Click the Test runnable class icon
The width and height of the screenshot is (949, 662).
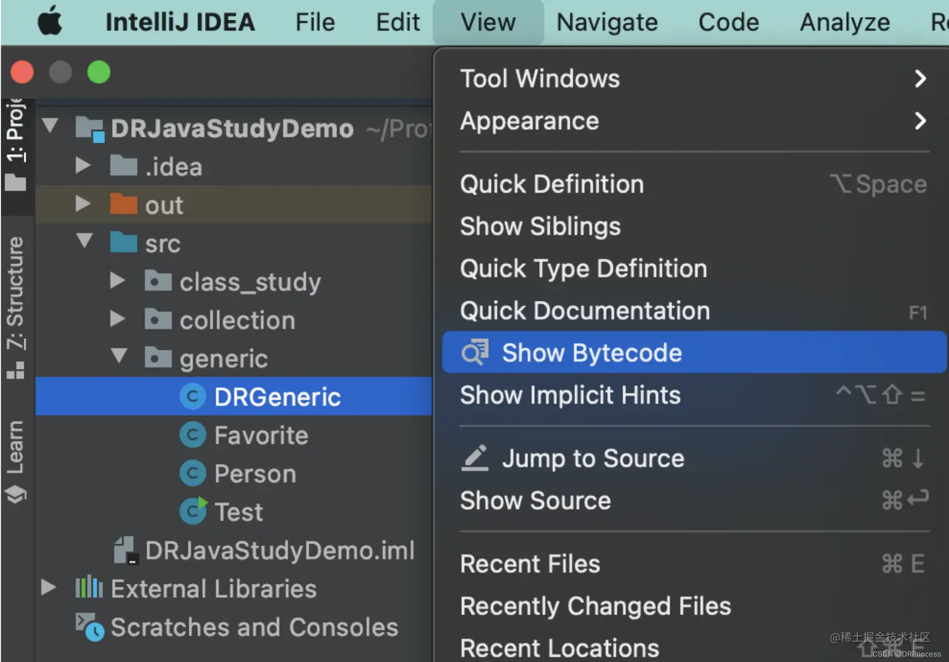point(193,511)
